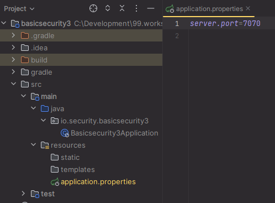The image size is (275, 203).
Task: Click the main module folder icon
Action: pyautogui.click(x=35, y=97)
